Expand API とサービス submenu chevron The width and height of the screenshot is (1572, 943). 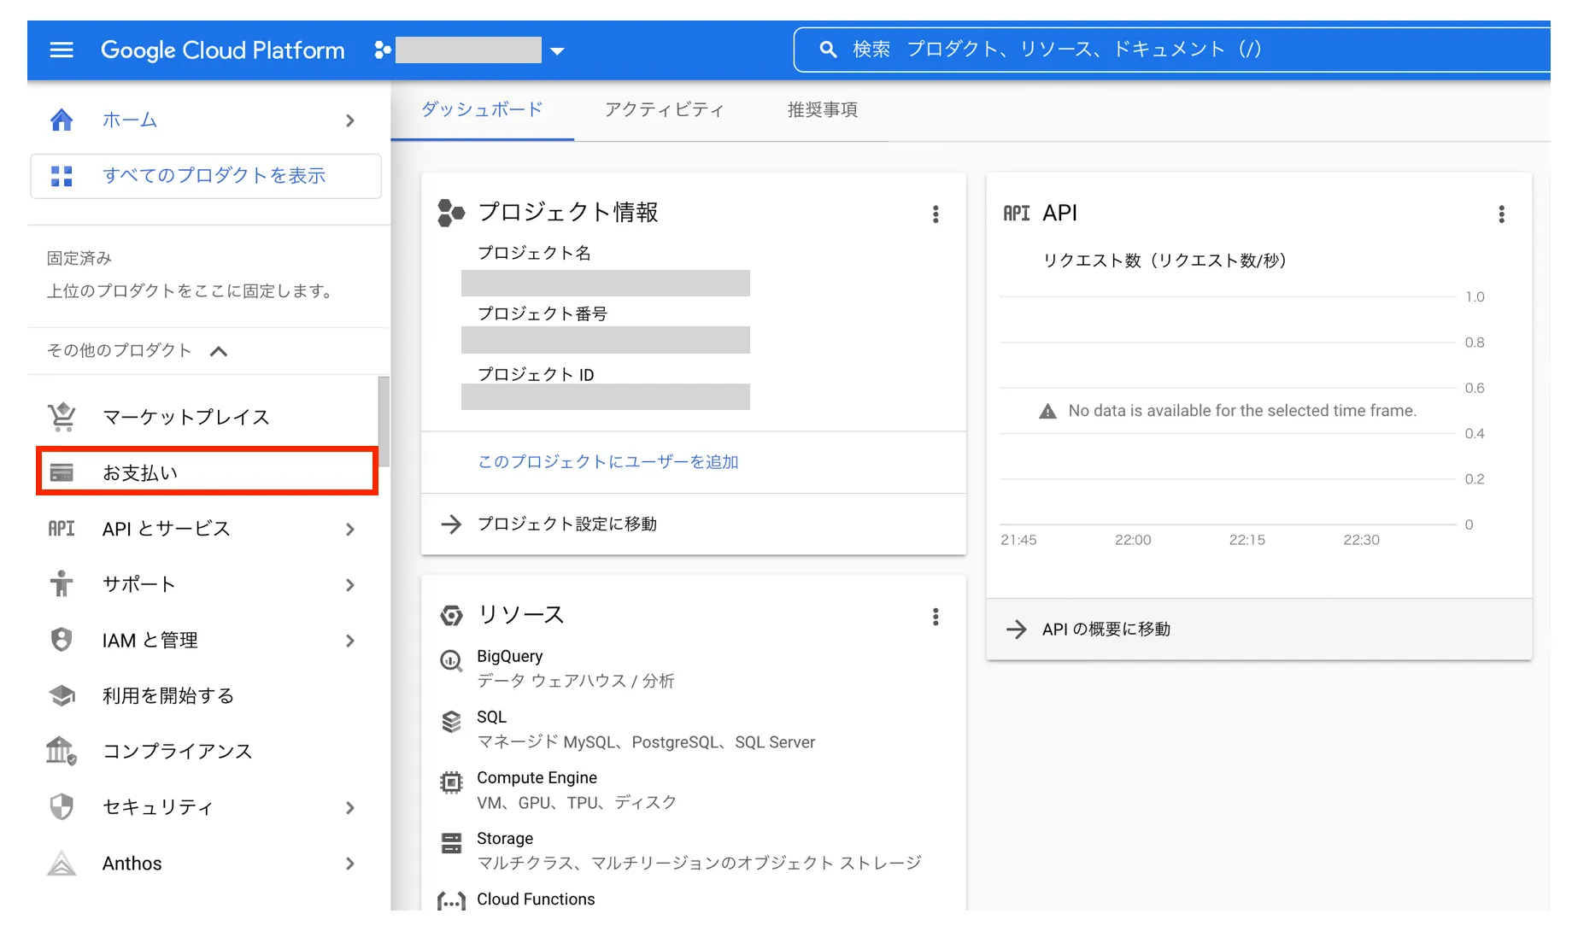click(x=350, y=530)
